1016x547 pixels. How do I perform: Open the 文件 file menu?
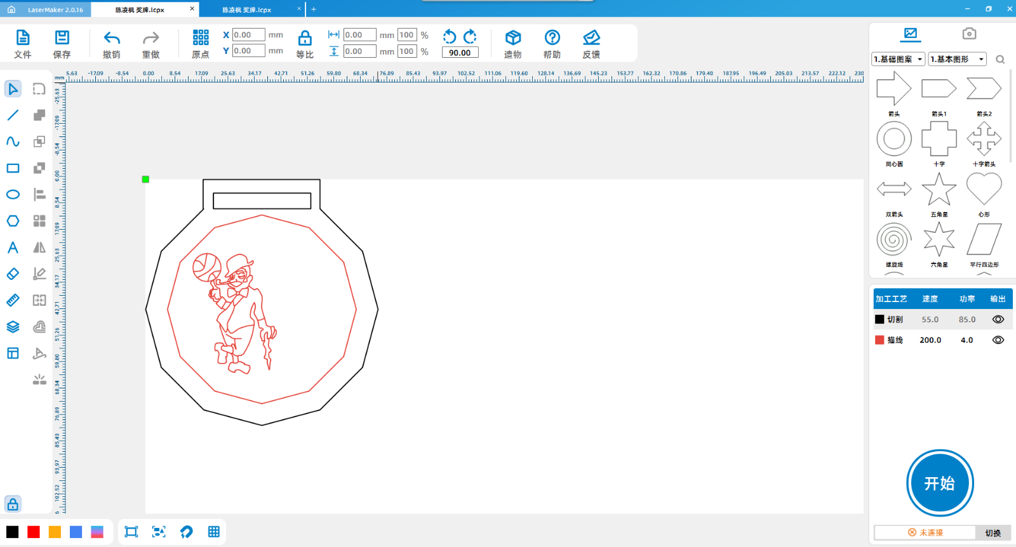(x=23, y=38)
